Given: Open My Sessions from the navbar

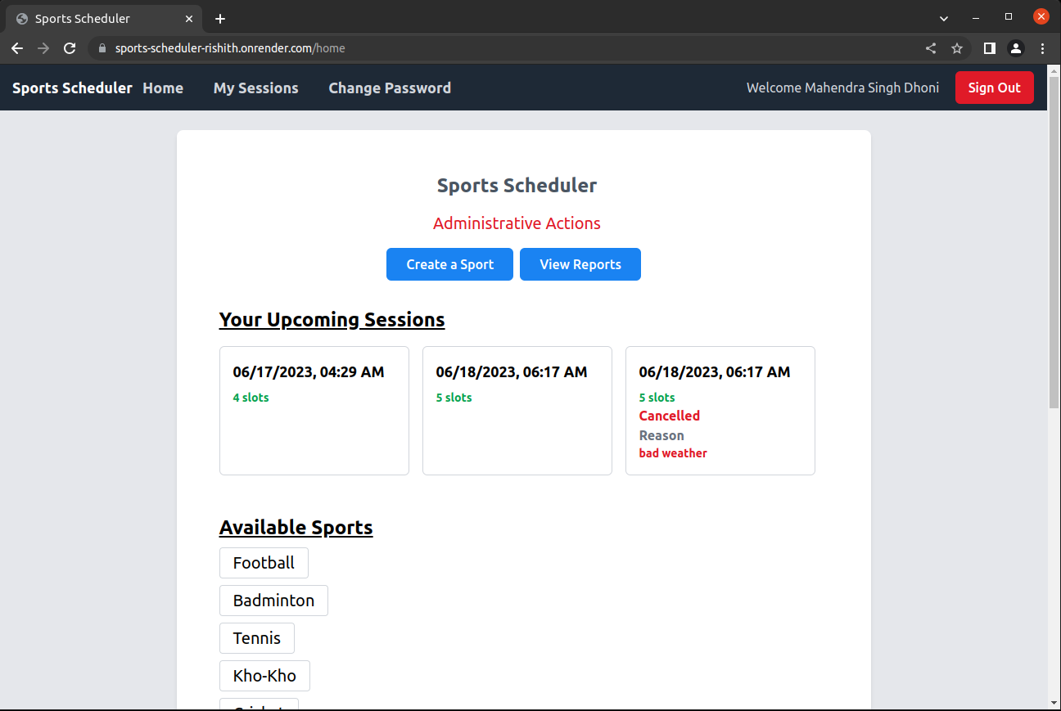Looking at the screenshot, I should coord(255,88).
